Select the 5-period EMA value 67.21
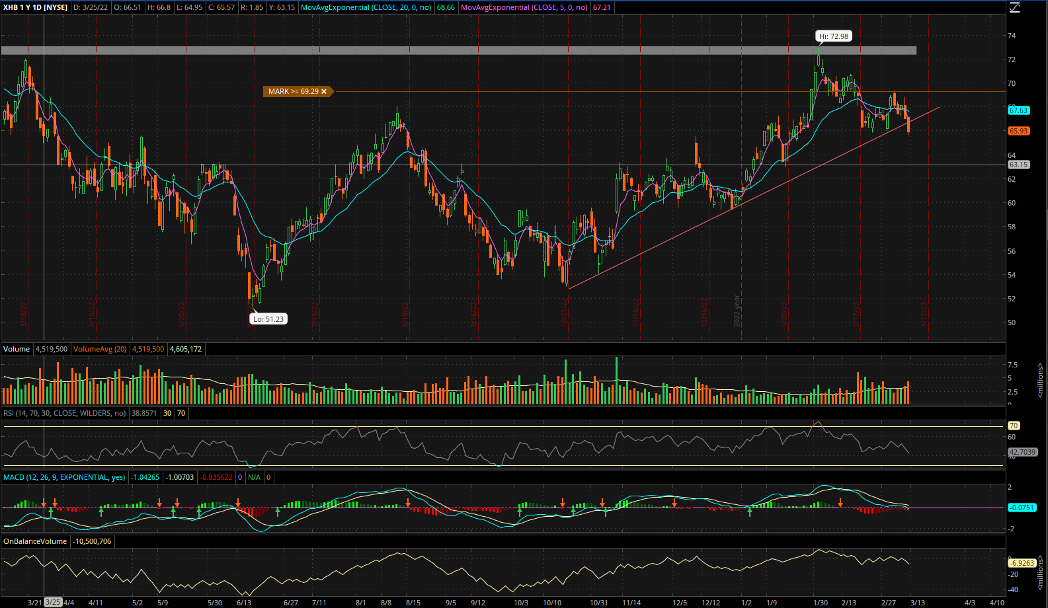Screen dimensions: 1048x608 (602, 7)
